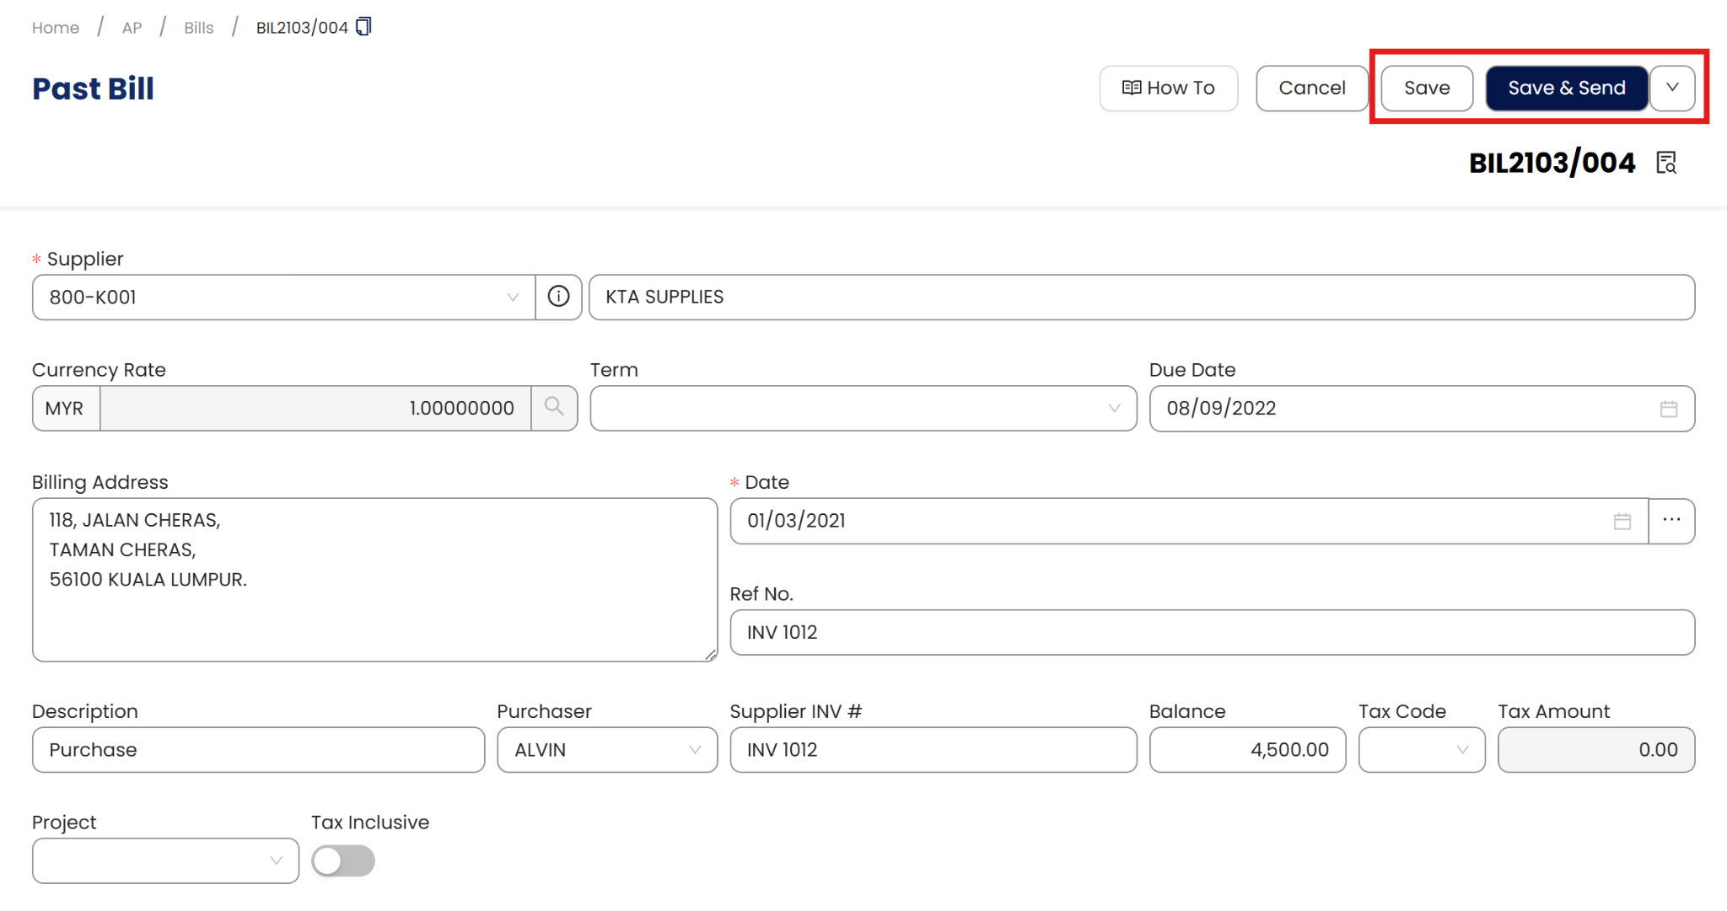Expand the Save & Send options arrow
The image size is (1727, 911).
click(x=1672, y=88)
